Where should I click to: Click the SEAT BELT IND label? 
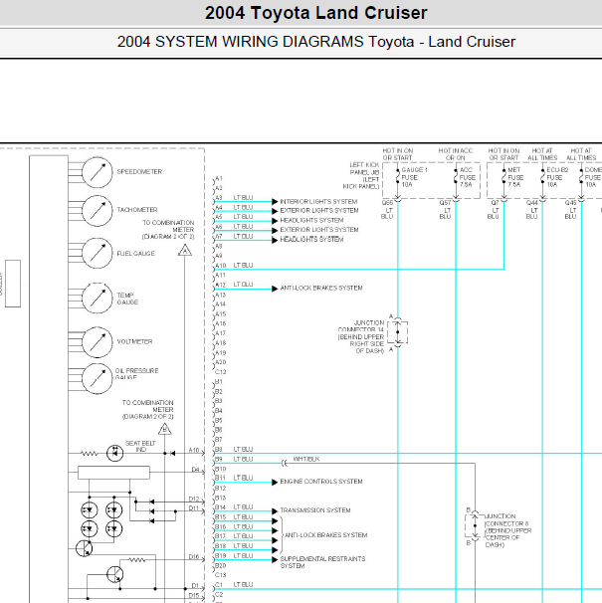pos(140,446)
